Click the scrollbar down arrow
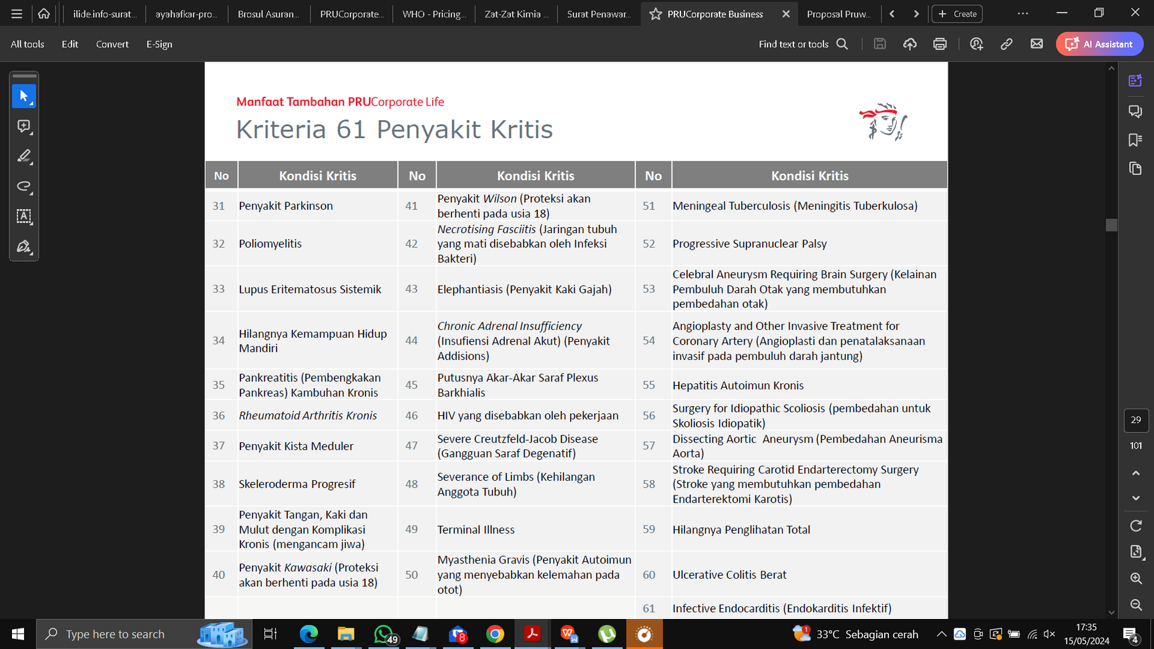Image resolution: width=1154 pixels, height=649 pixels. coord(1111,612)
